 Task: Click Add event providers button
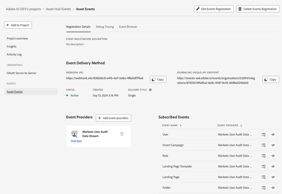pos(113,118)
